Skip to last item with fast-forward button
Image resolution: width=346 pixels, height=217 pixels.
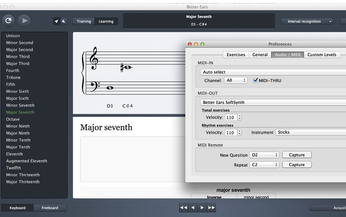pos(211,207)
